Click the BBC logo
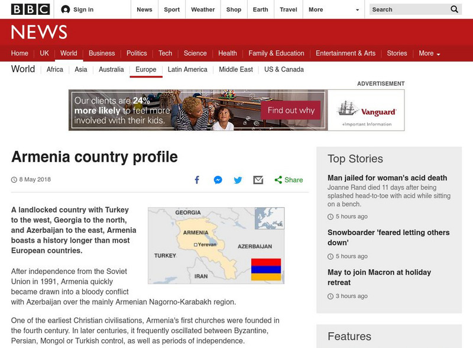473x348 pixels. coord(30,9)
